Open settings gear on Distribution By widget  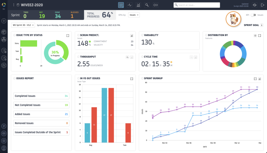click(x=255, y=35)
